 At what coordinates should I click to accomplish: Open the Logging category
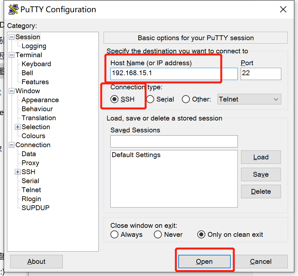(x=34, y=46)
